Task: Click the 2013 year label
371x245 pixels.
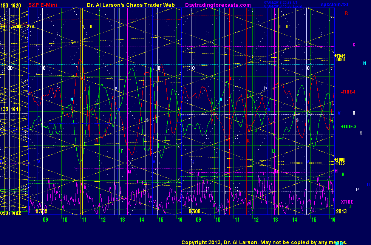Action: [x=341, y=212]
